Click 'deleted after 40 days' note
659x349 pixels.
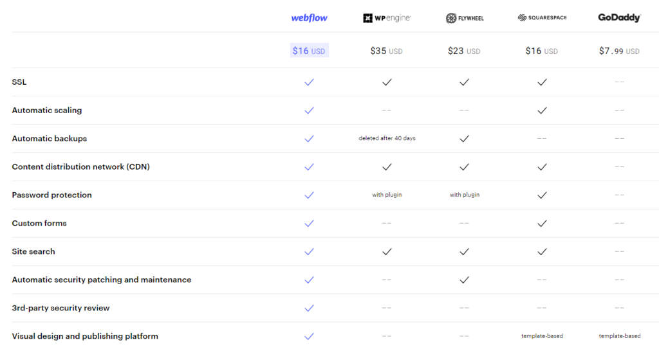pyautogui.click(x=387, y=139)
